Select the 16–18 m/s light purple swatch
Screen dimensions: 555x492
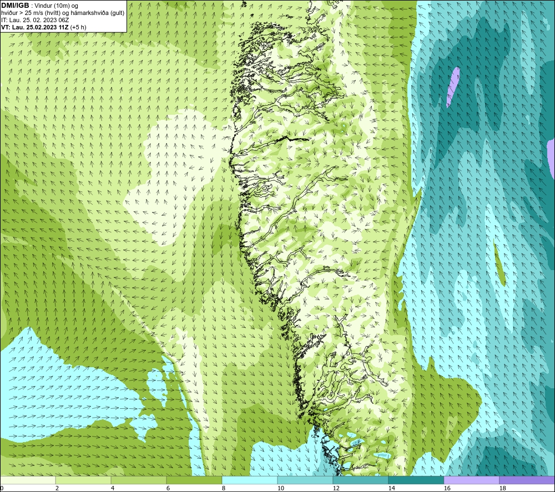click(x=471, y=480)
